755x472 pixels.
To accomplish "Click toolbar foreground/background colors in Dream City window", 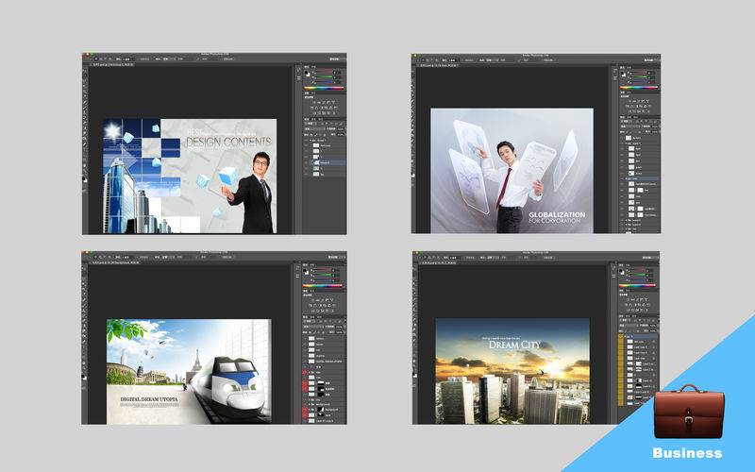I will (414, 375).
